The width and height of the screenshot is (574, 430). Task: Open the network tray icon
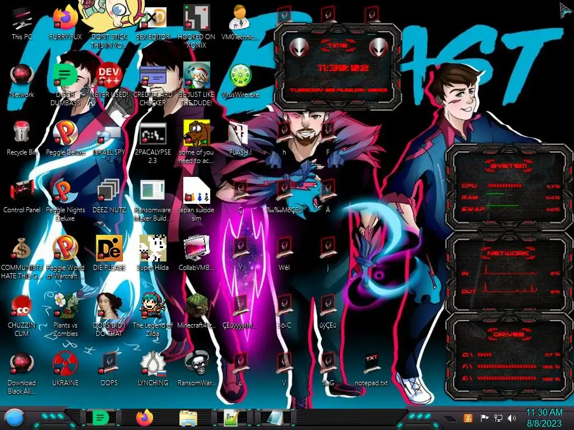pyautogui.click(x=498, y=418)
